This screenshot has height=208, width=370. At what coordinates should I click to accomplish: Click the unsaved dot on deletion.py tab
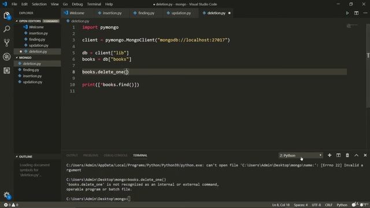[230, 13]
